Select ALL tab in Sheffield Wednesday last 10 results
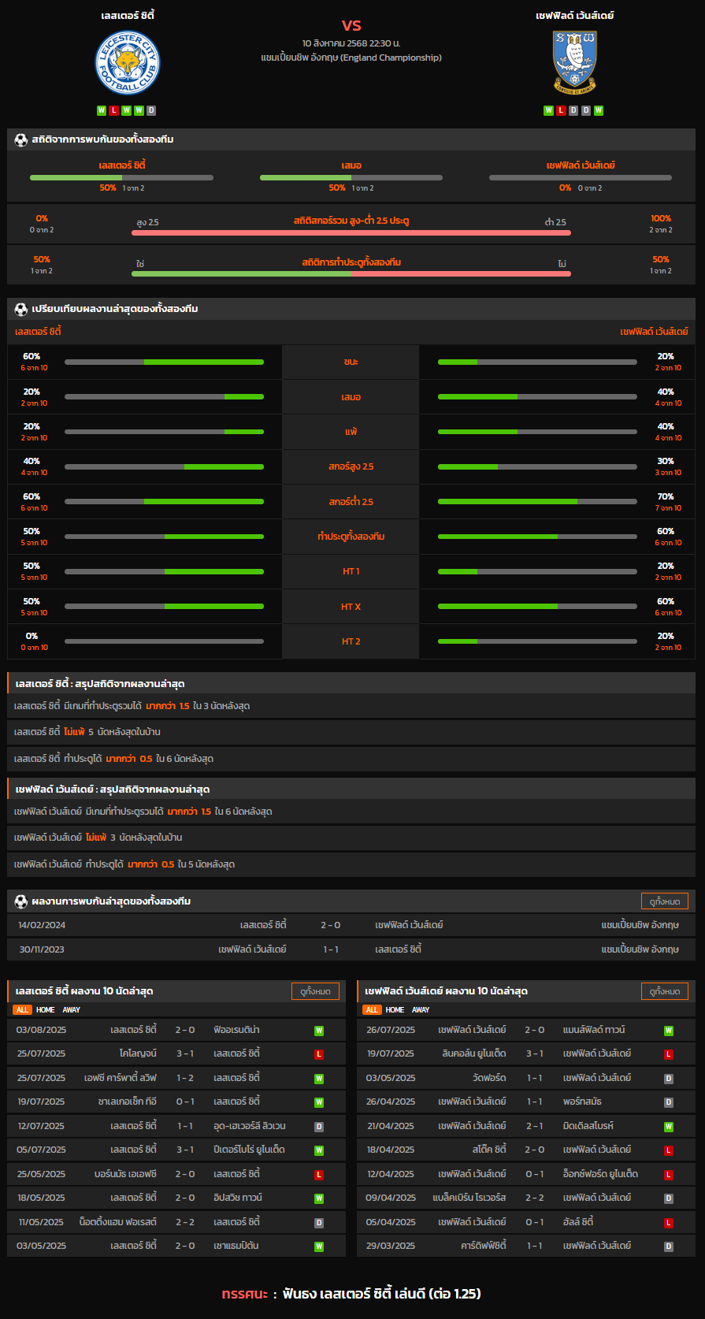Viewport: 705px width, 1319px height. click(372, 1009)
